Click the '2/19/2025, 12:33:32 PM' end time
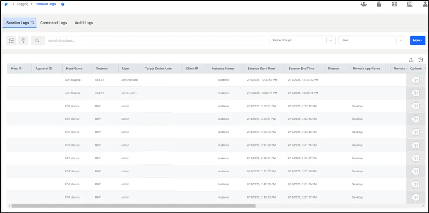Screen dimensions: 429x213 303,80
